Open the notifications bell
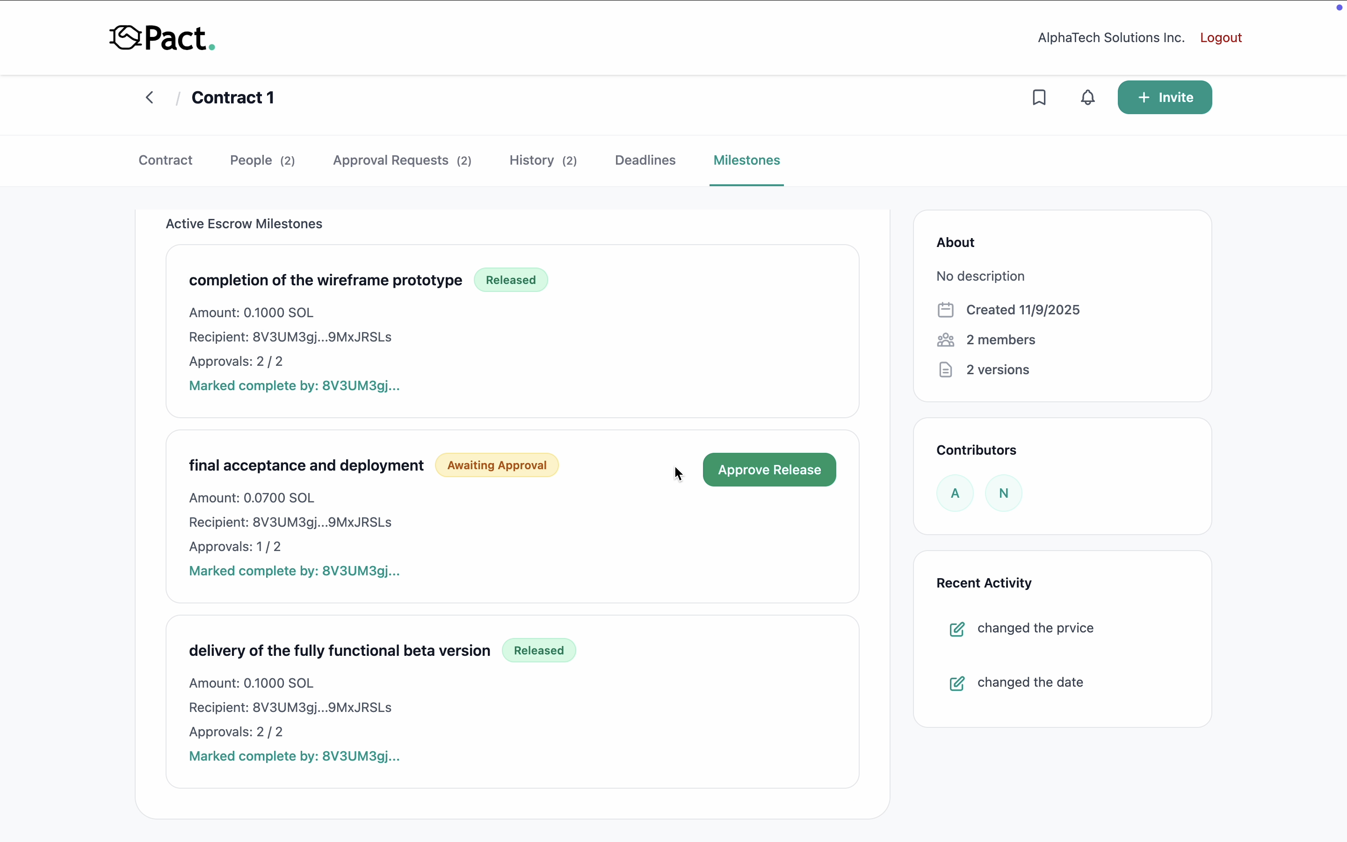The height and width of the screenshot is (842, 1347). click(1087, 97)
